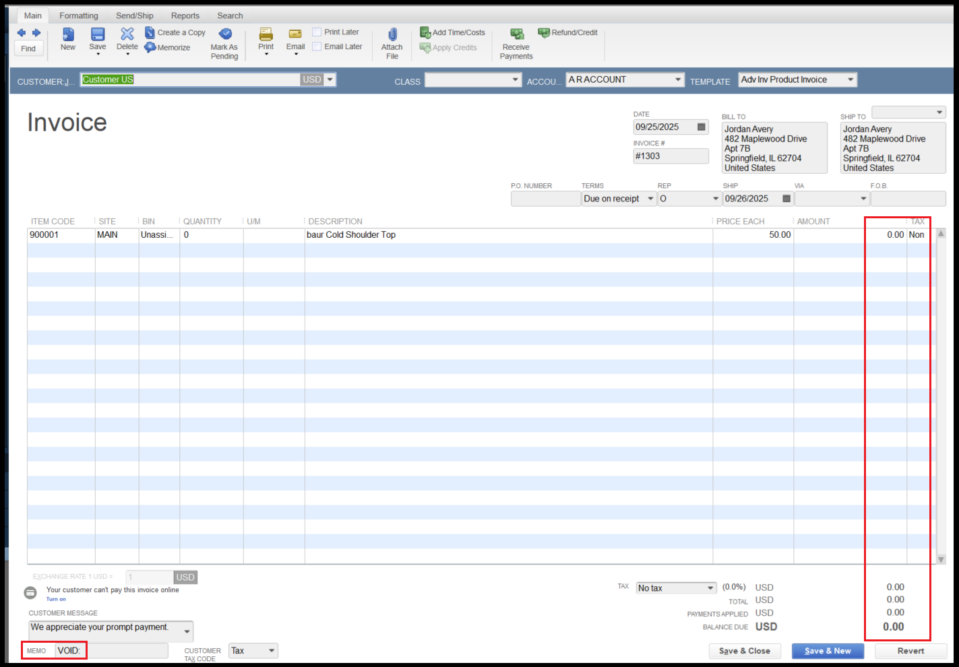Open the Reports tab
The width and height of the screenshot is (959, 667).
coord(185,15)
